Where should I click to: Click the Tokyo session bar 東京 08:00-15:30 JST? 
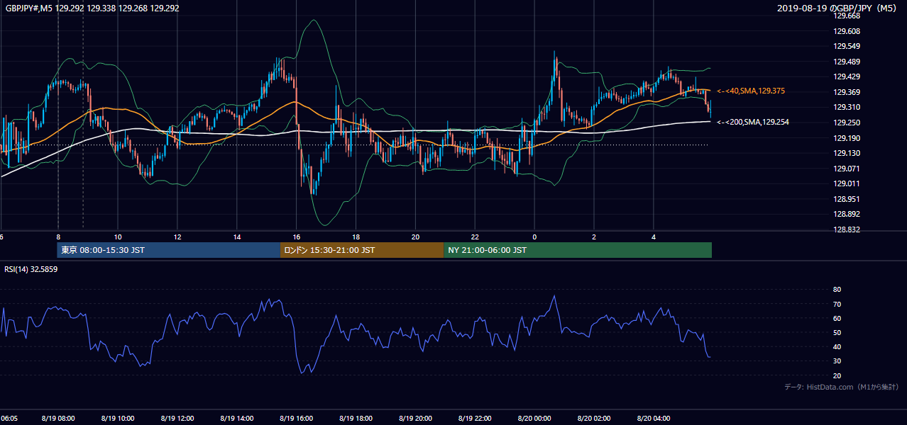point(169,250)
